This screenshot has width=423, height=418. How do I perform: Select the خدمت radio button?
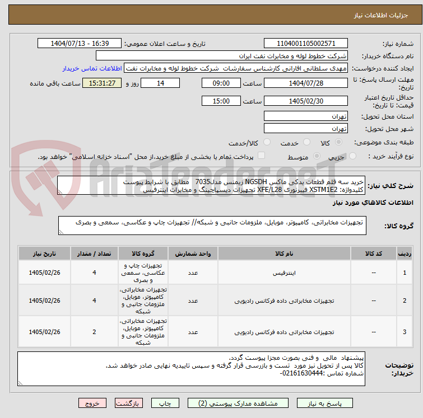(306, 142)
